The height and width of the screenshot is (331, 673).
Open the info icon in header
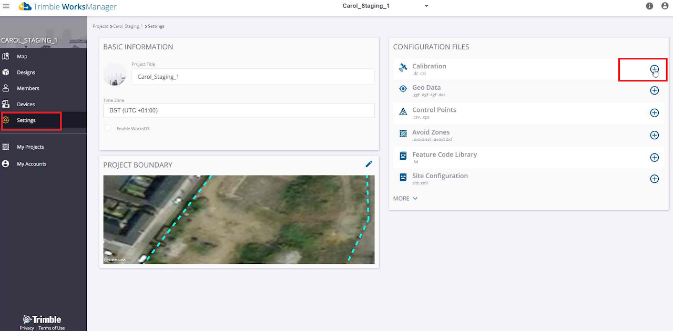(x=649, y=6)
